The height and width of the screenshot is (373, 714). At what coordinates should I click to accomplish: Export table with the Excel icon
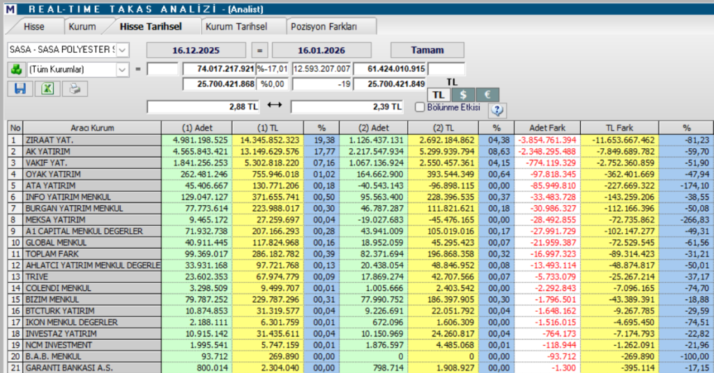click(x=47, y=88)
